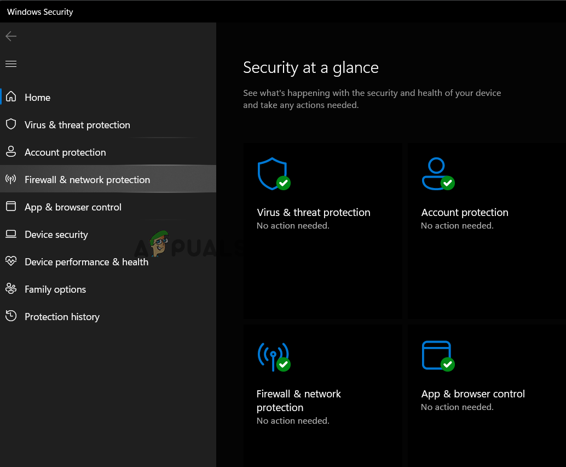The height and width of the screenshot is (467, 566).
Task: Select Protection history from the navigation menu
Action: pos(62,316)
